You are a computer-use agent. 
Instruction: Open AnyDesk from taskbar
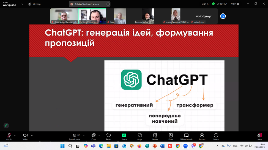pyautogui.click(x=170, y=146)
